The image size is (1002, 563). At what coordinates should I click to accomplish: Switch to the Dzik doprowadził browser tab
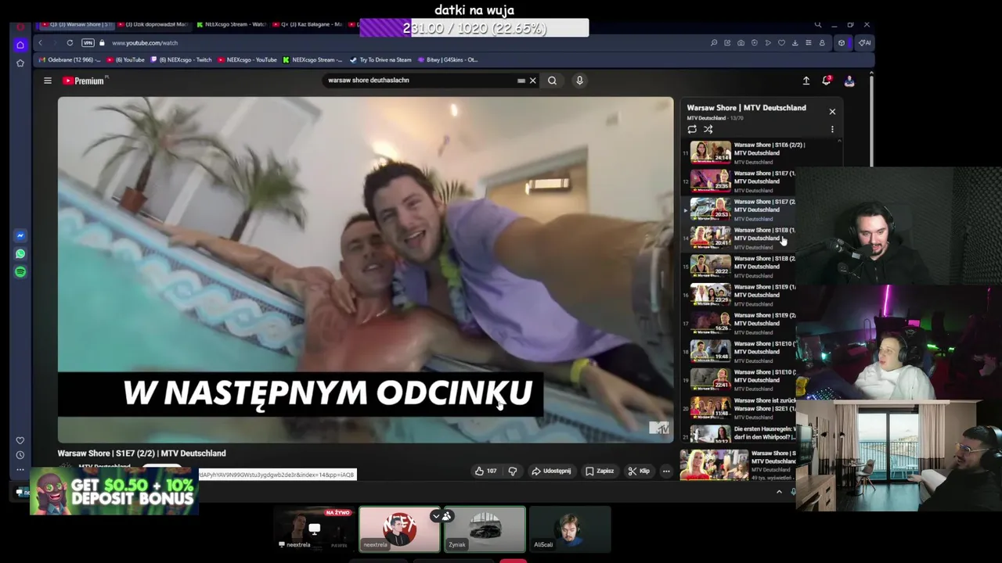154,24
